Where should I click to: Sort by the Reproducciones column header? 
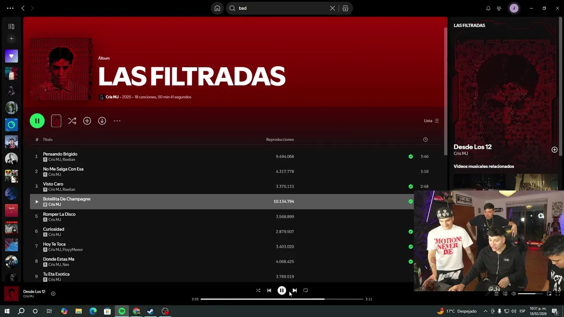280,140
